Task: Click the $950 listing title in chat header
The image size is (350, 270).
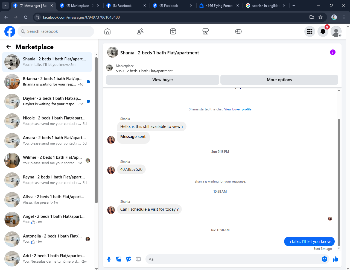Action: (x=144, y=71)
